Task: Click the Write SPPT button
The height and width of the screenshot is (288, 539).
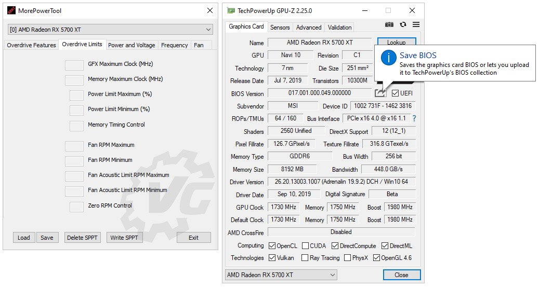Action: [124, 238]
